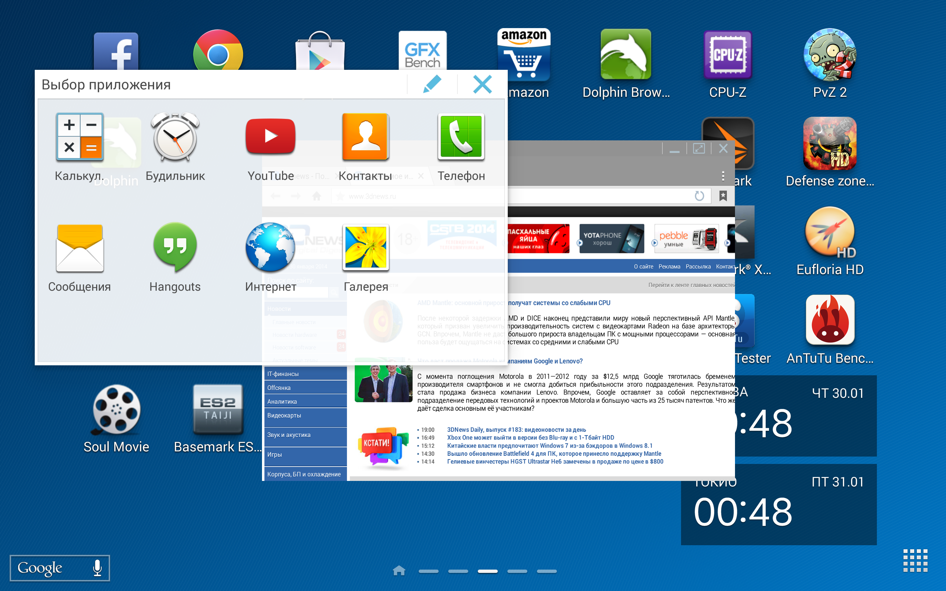Select Offсянка sidebar category
This screenshot has height=591, width=946.
305,387
